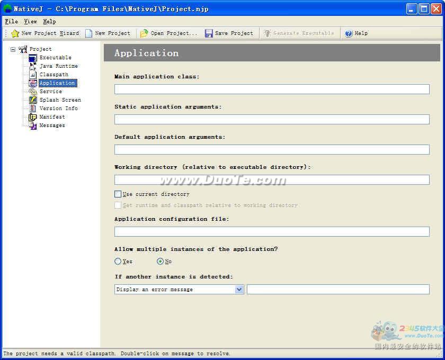
Task: Open the another-instance action dropdown
Action: (x=239, y=290)
